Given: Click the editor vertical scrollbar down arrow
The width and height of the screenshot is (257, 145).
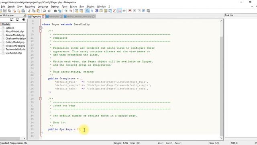Looking at the screenshot, I should click(221, 138).
